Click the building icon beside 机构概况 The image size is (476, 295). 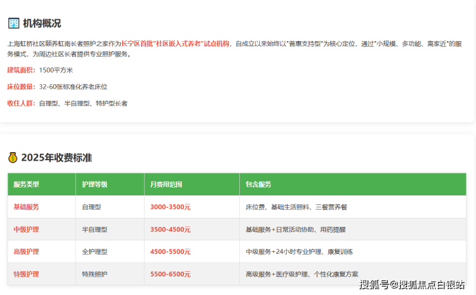coord(14,23)
